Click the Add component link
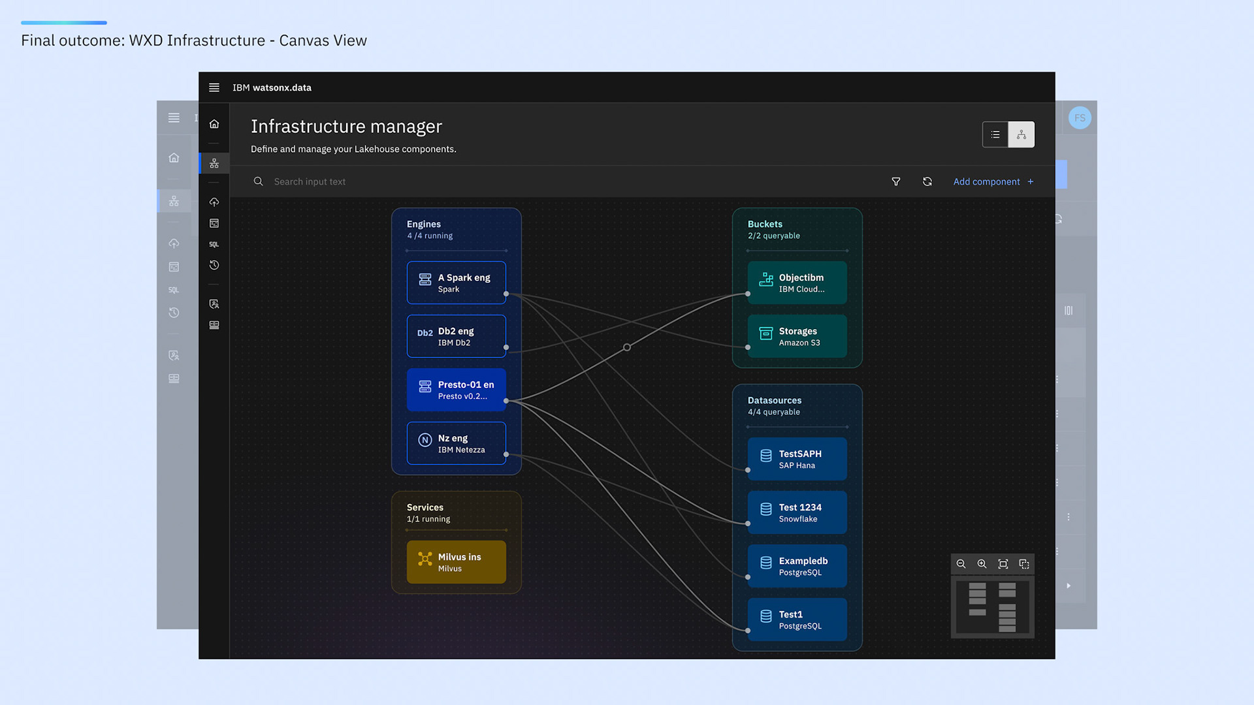This screenshot has height=705, width=1254. click(x=986, y=181)
